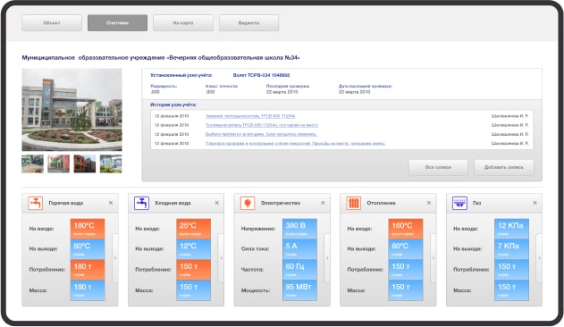Expand the Газ panel side arrow

(539, 258)
